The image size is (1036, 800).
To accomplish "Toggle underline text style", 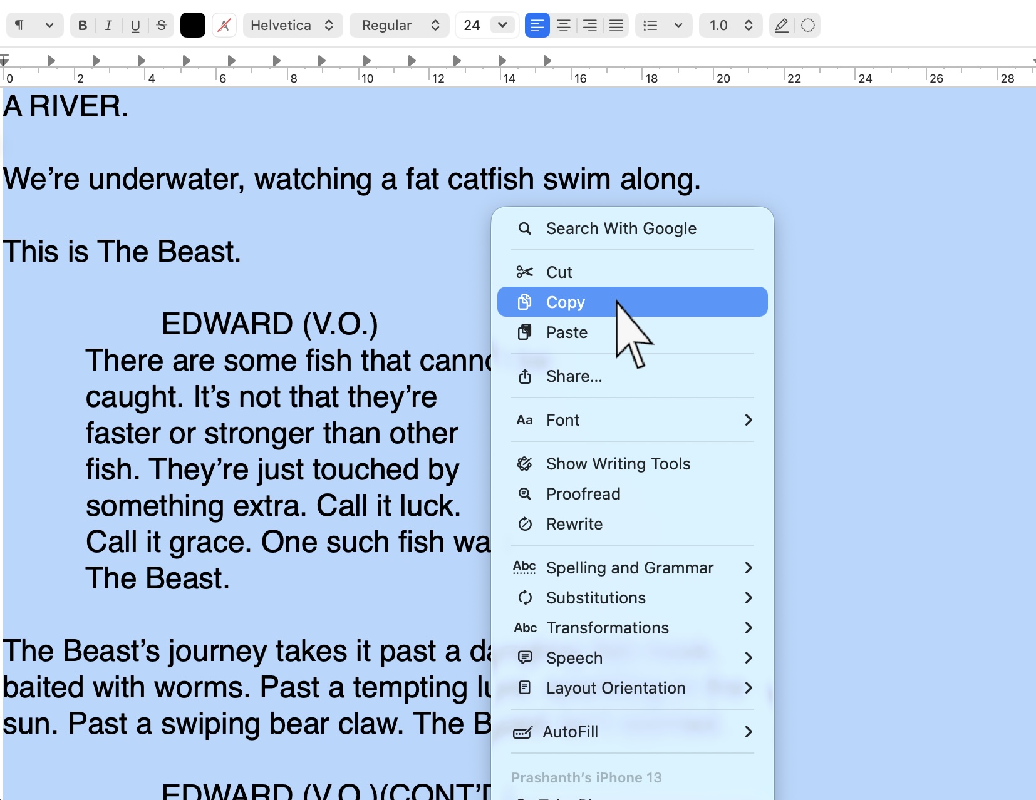I will pos(135,26).
